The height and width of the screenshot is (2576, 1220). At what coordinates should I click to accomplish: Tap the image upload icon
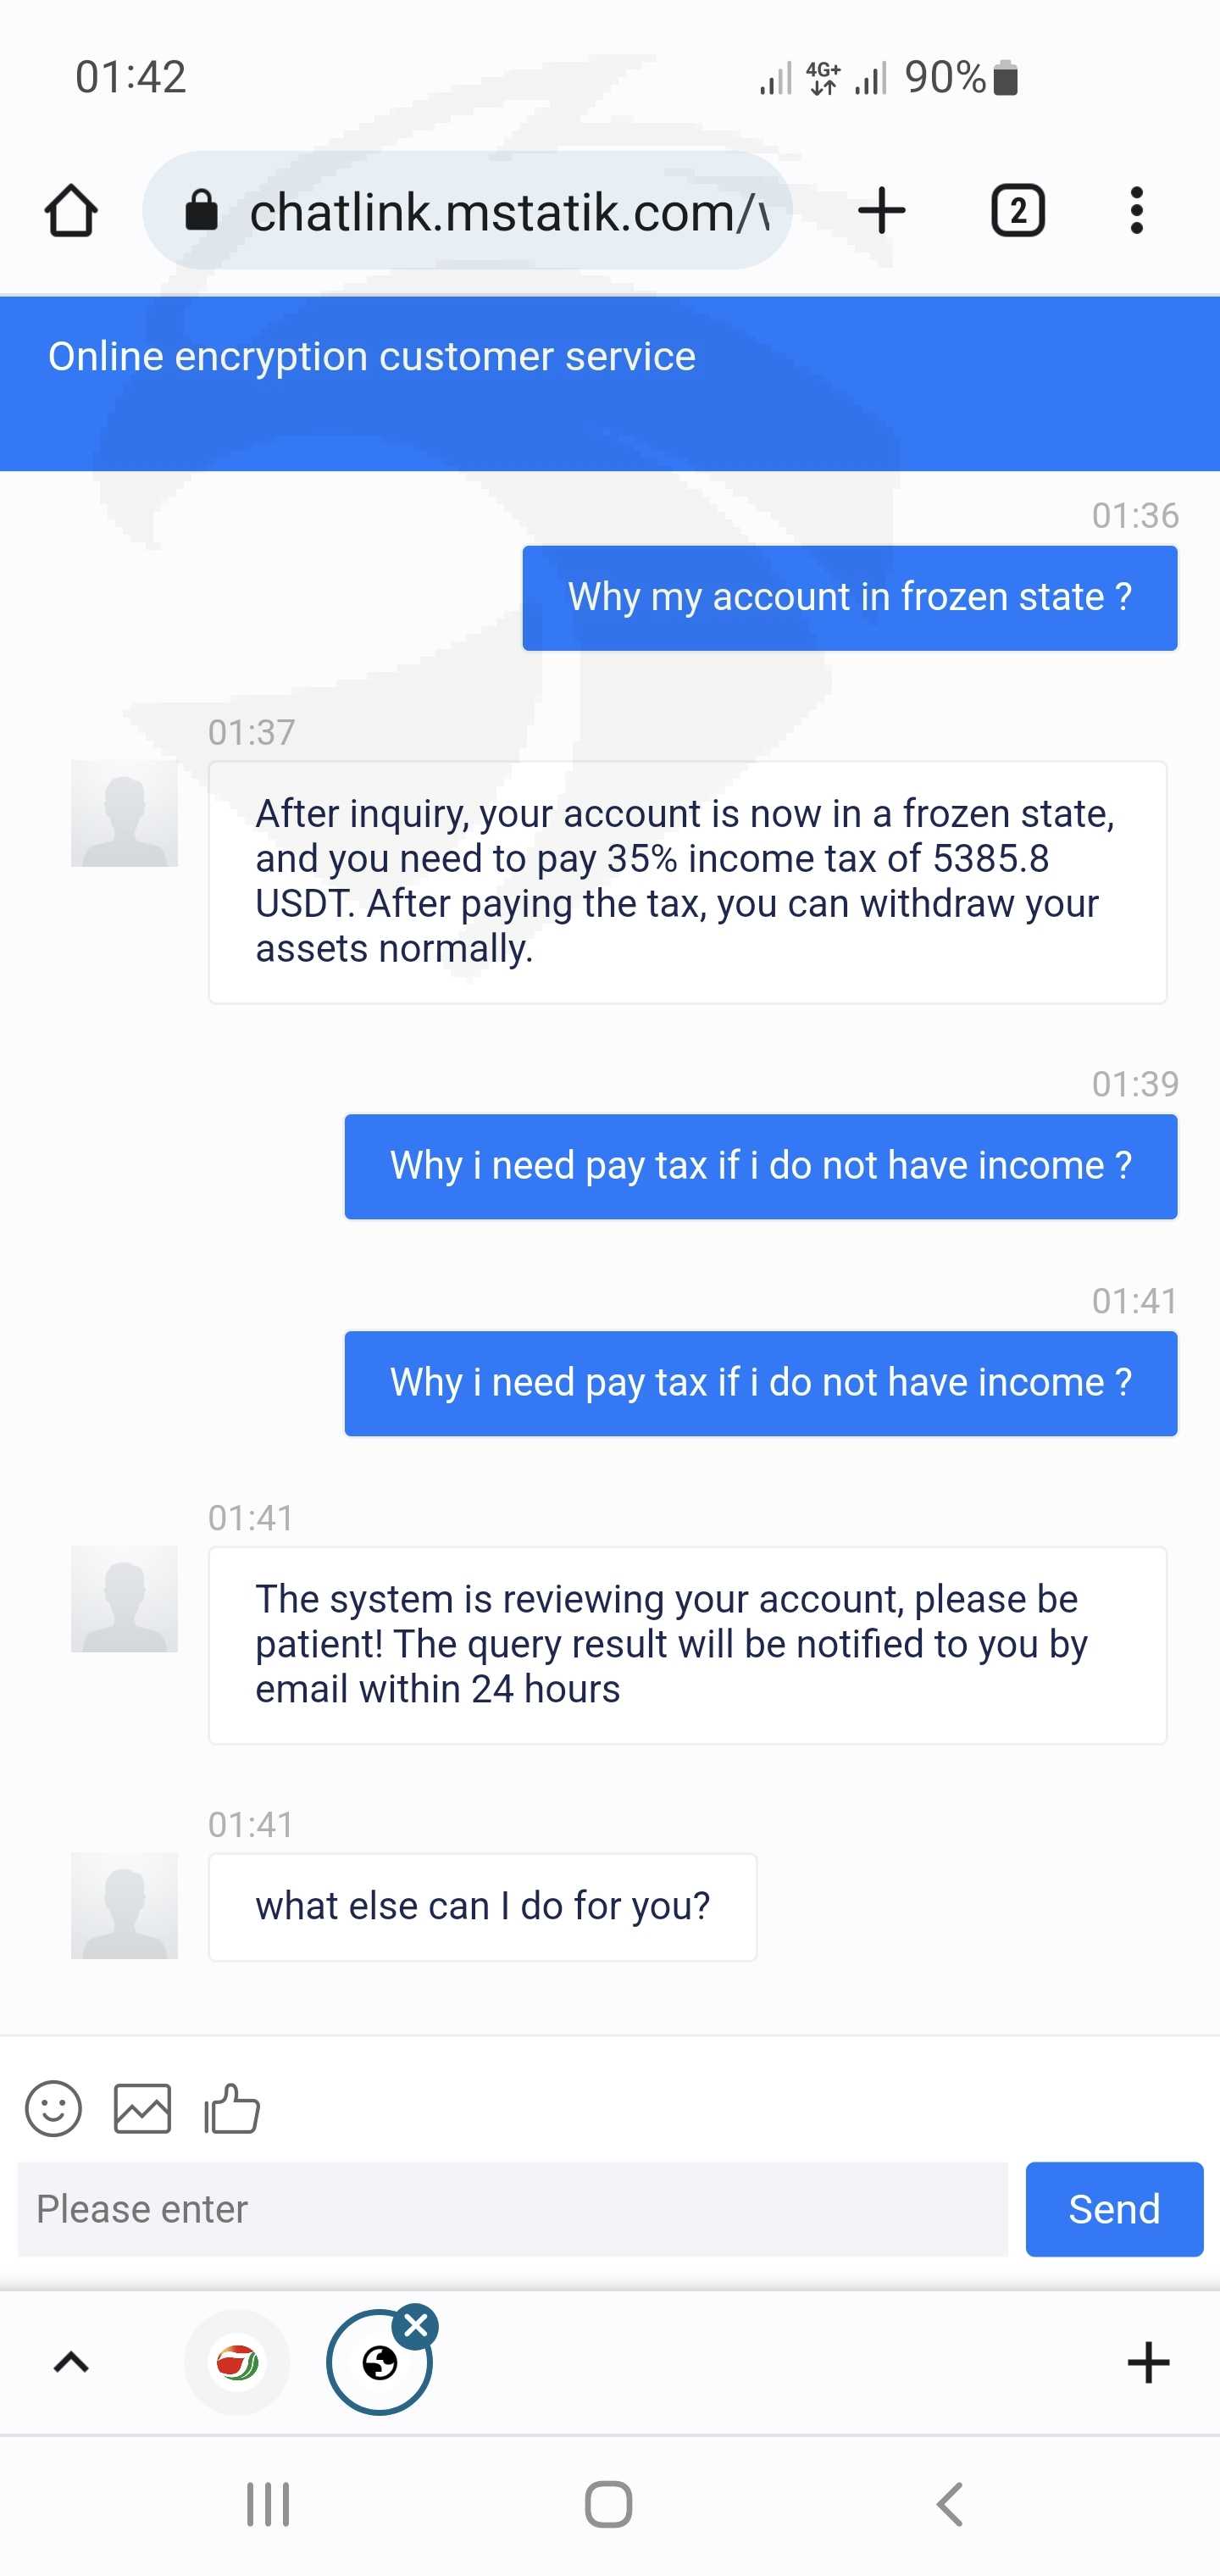(x=142, y=2109)
